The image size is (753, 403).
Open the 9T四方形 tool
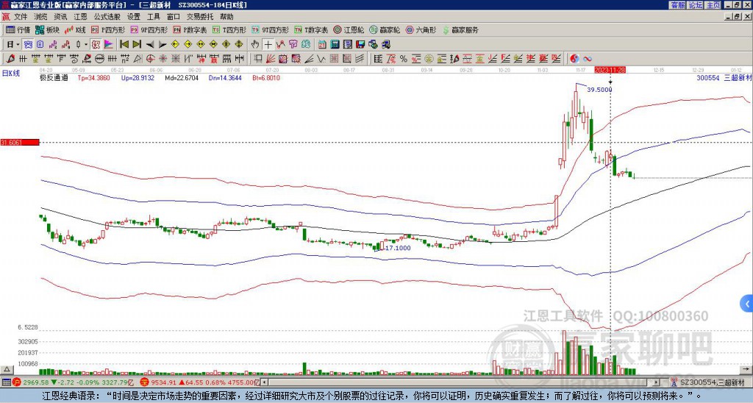click(271, 29)
